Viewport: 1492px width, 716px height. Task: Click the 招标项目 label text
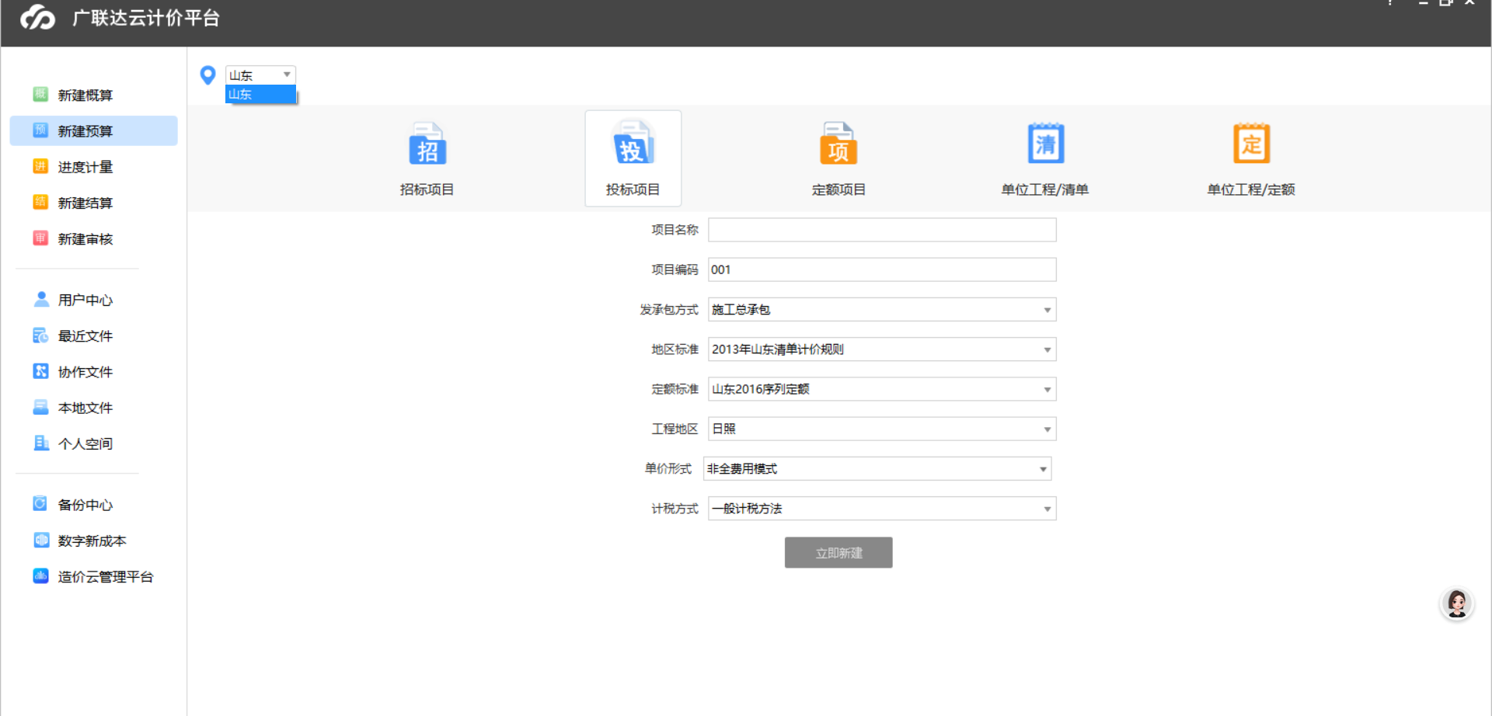pyautogui.click(x=427, y=189)
